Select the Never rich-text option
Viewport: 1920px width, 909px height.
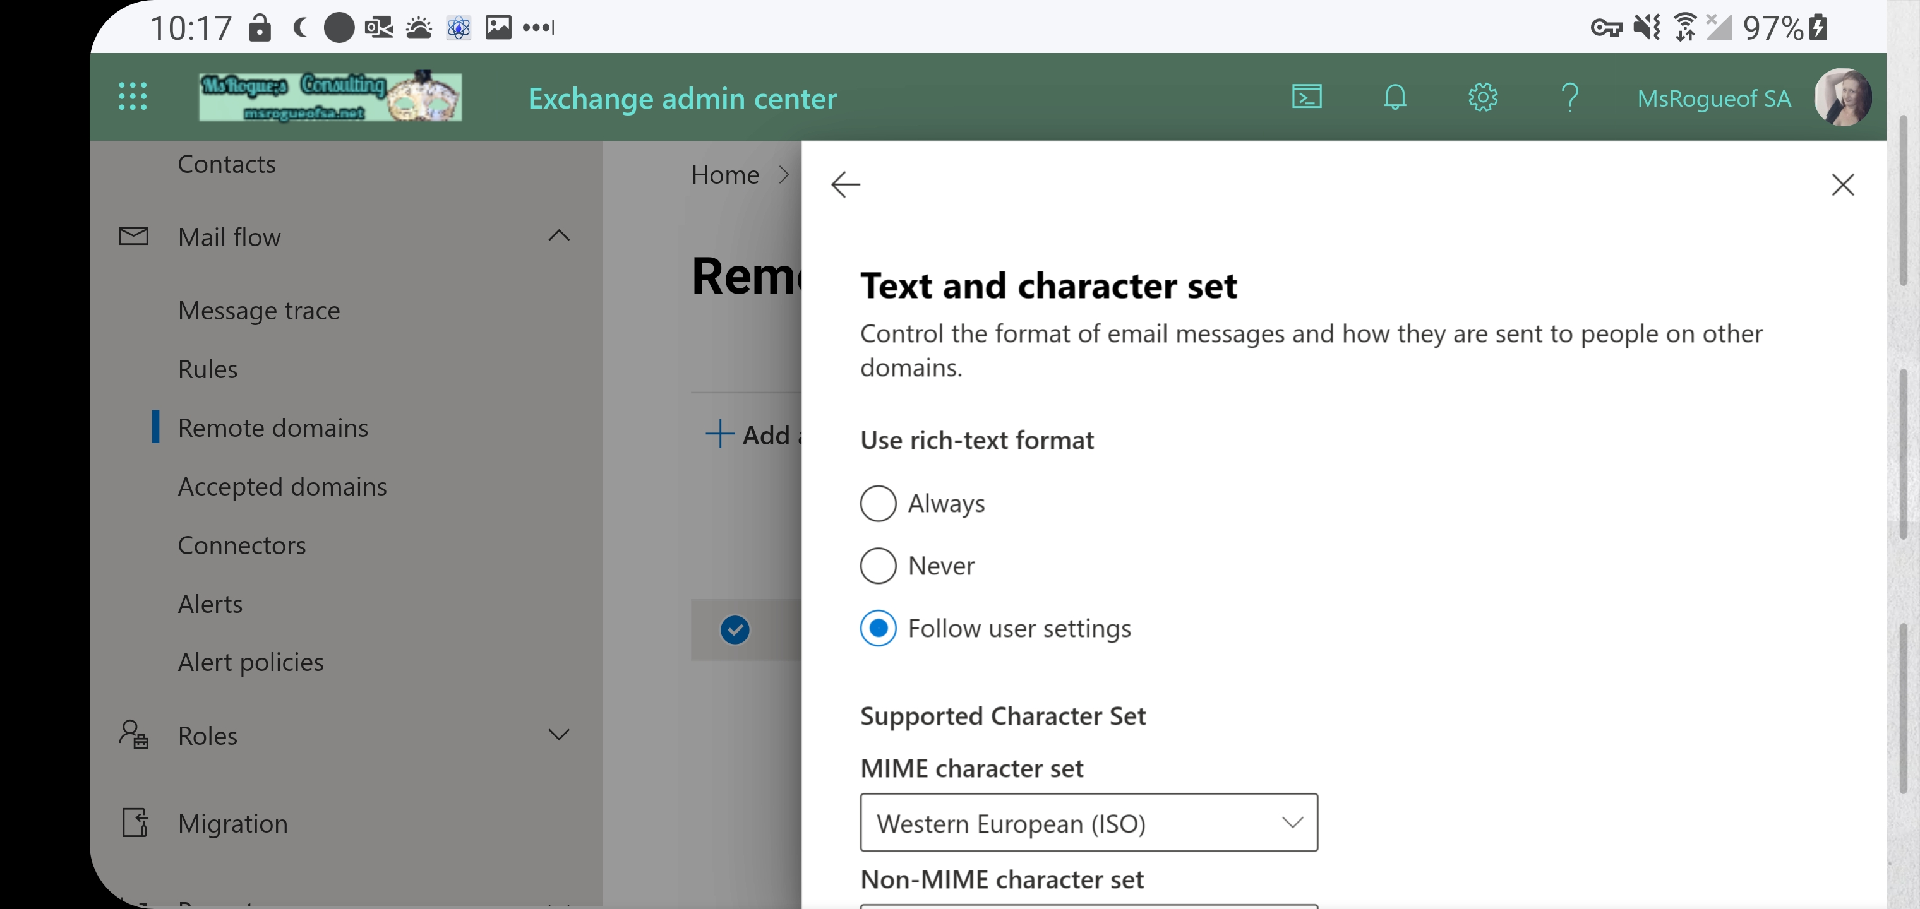click(877, 566)
